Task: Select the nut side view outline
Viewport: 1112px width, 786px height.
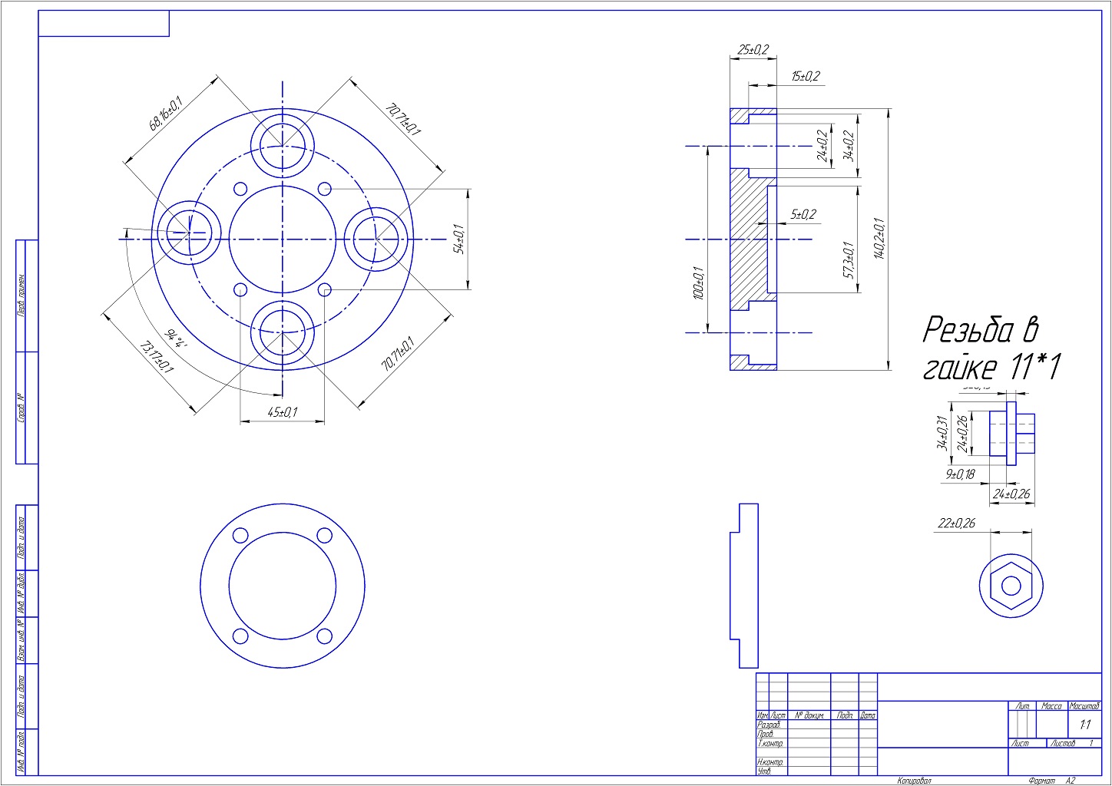Action: 1011,434
